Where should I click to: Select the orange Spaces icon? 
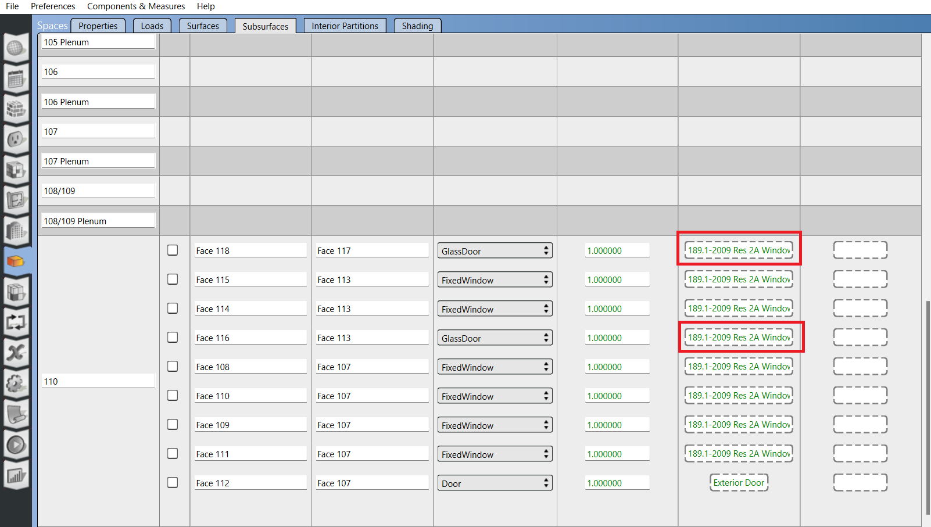(x=16, y=261)
